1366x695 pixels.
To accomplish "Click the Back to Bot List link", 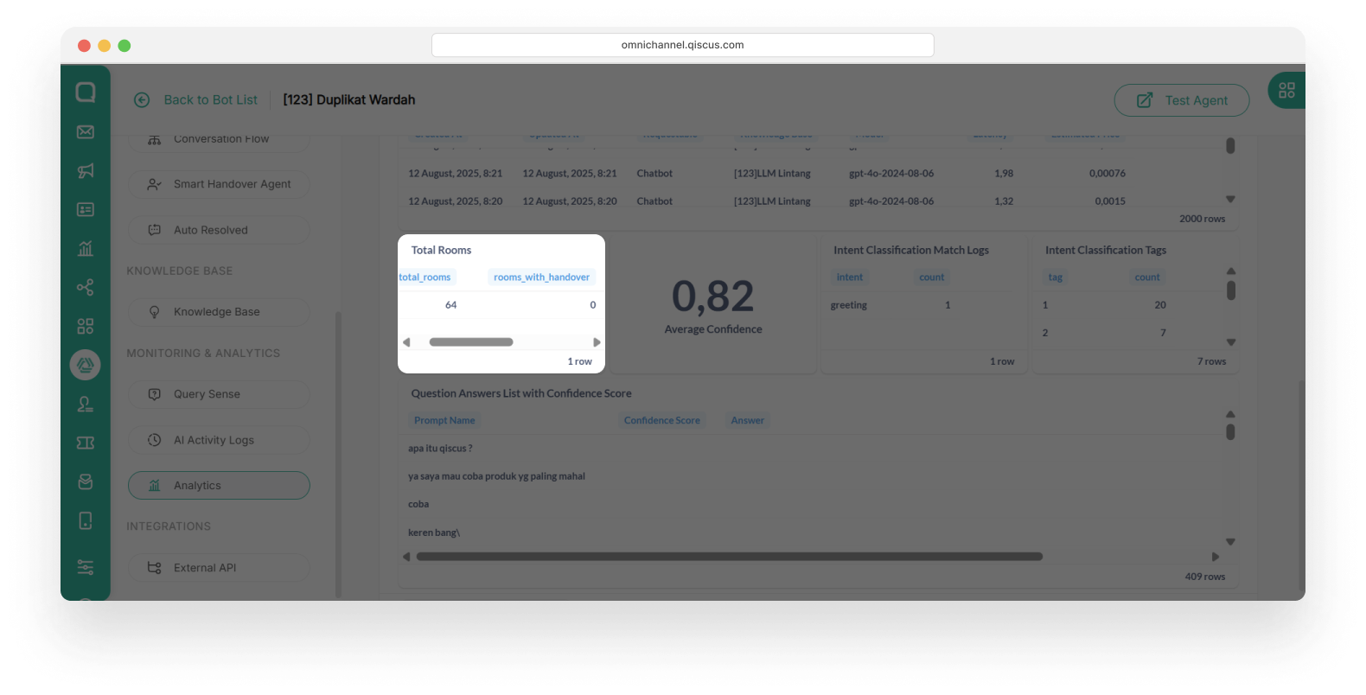I will click(210, 100).
